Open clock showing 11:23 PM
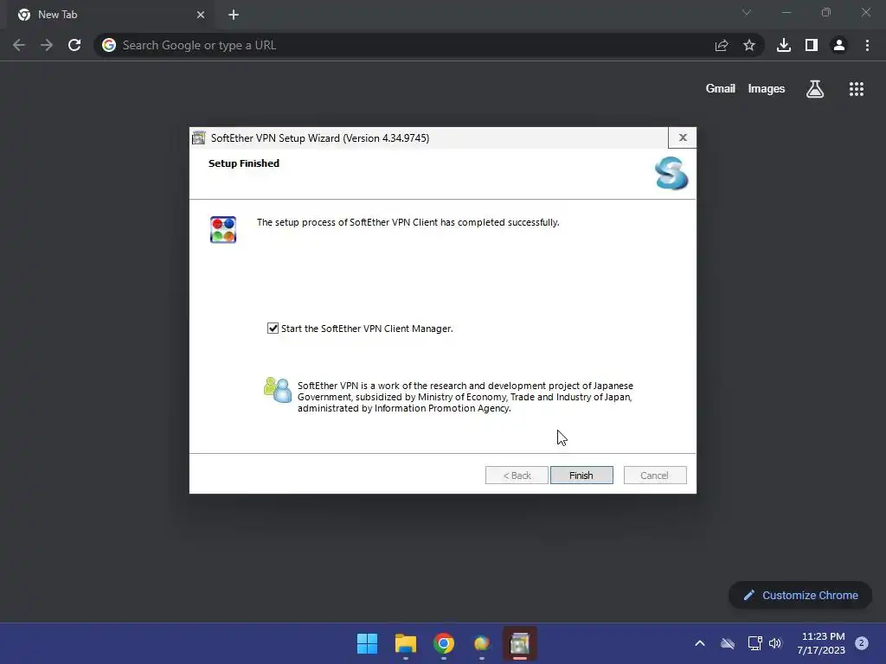 (822, 643)
